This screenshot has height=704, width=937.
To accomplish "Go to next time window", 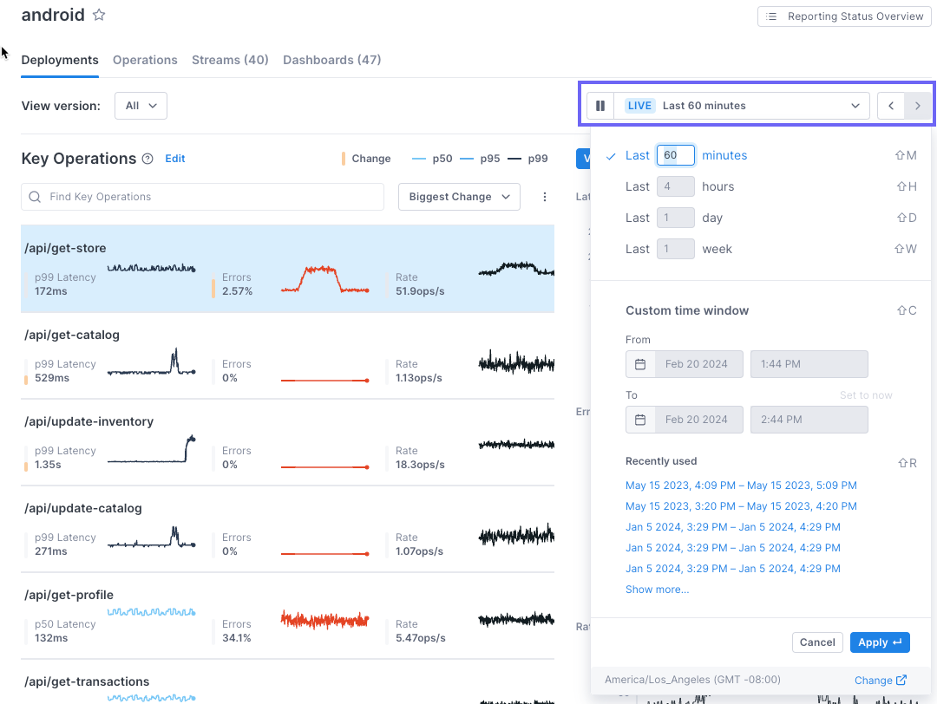I will pos(918,106).
